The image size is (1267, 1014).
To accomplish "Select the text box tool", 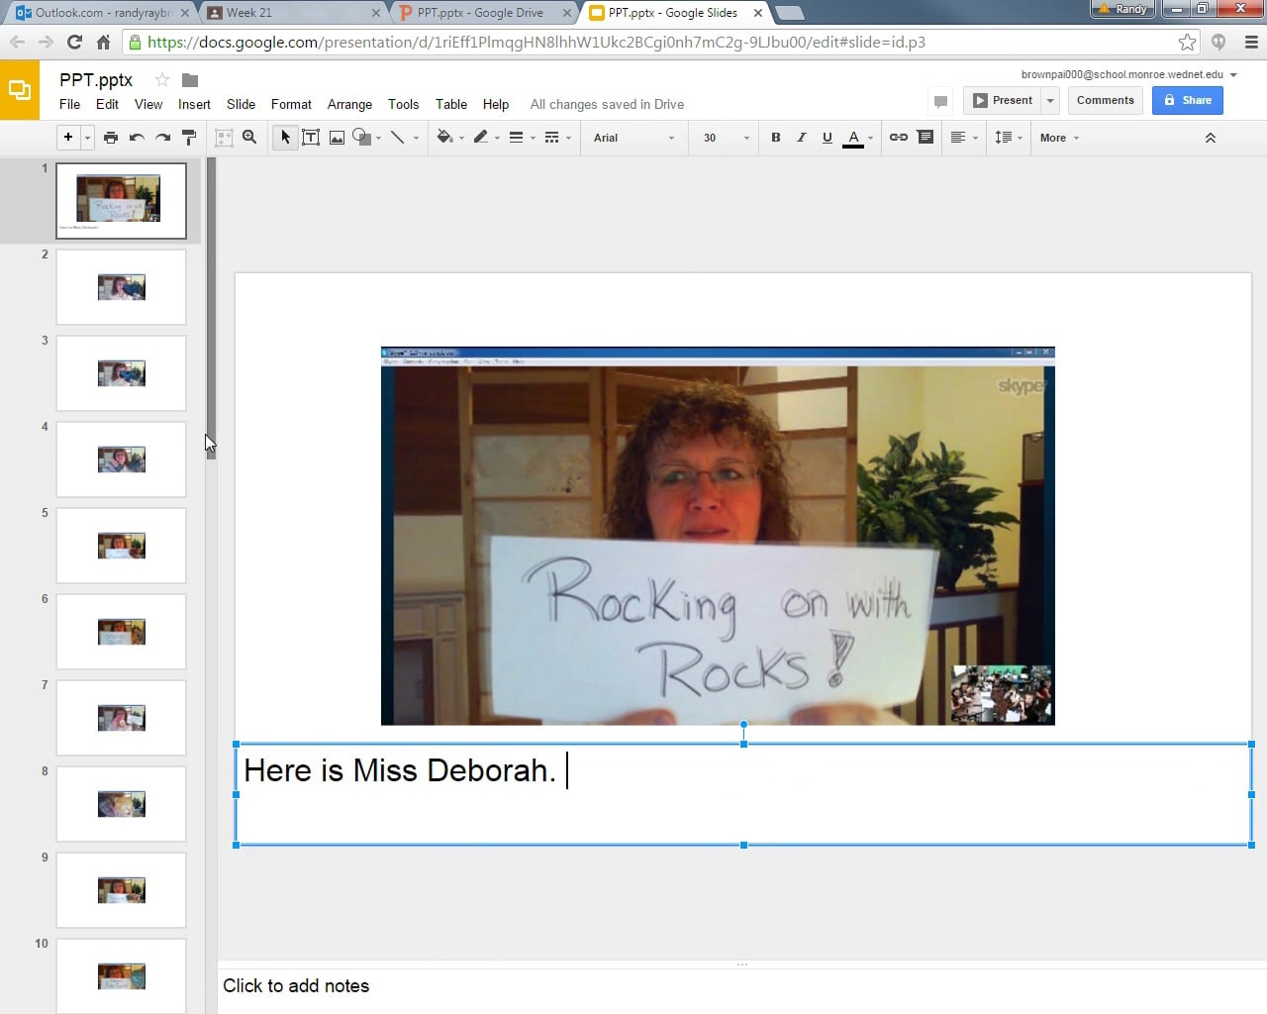I will (311, 138).
